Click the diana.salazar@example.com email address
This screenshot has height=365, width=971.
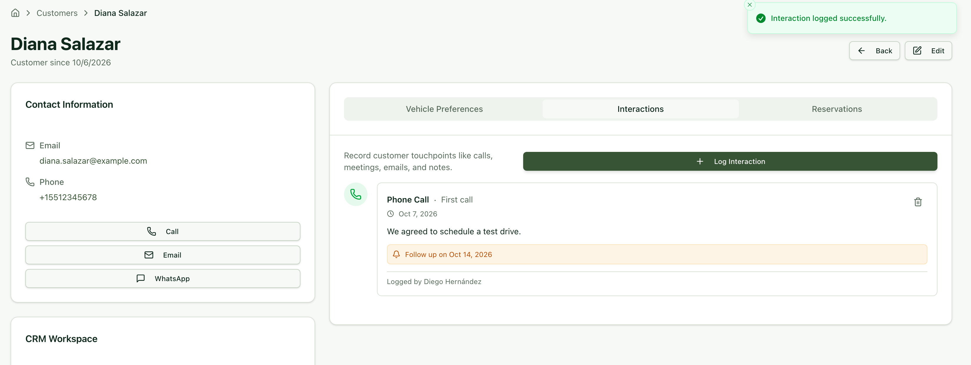pyautogui.click(x=93, y=161)
